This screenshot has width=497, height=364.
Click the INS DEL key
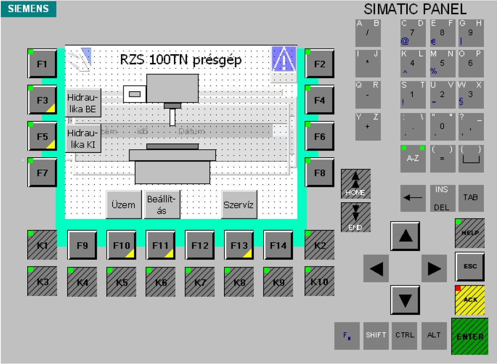pyautogui.click(x=442, y=198)
